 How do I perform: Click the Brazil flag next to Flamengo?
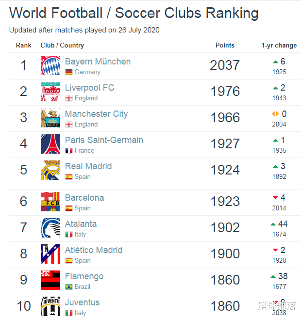[69, 287]
